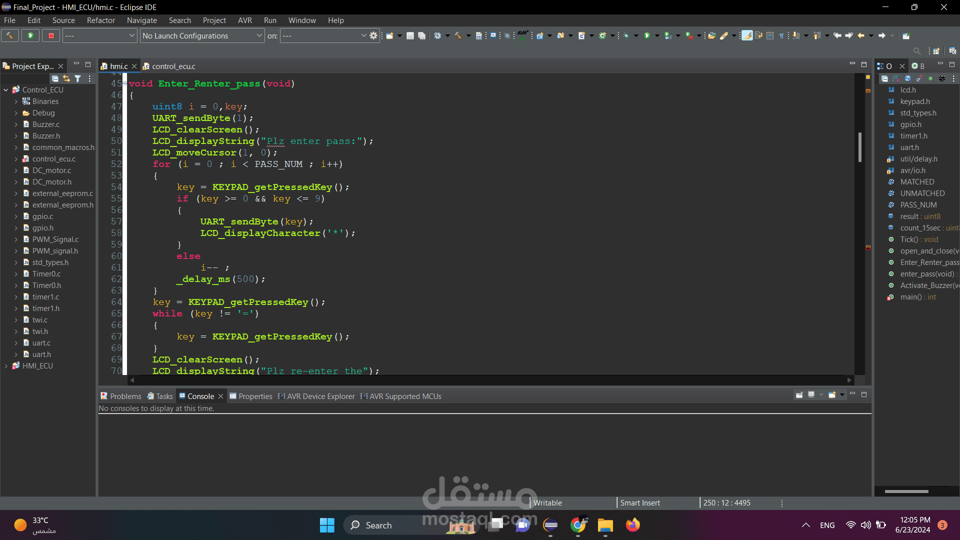Open Google Chrome from the taskbar
Viewport: 960px width, 540px height.
[577, 525]
